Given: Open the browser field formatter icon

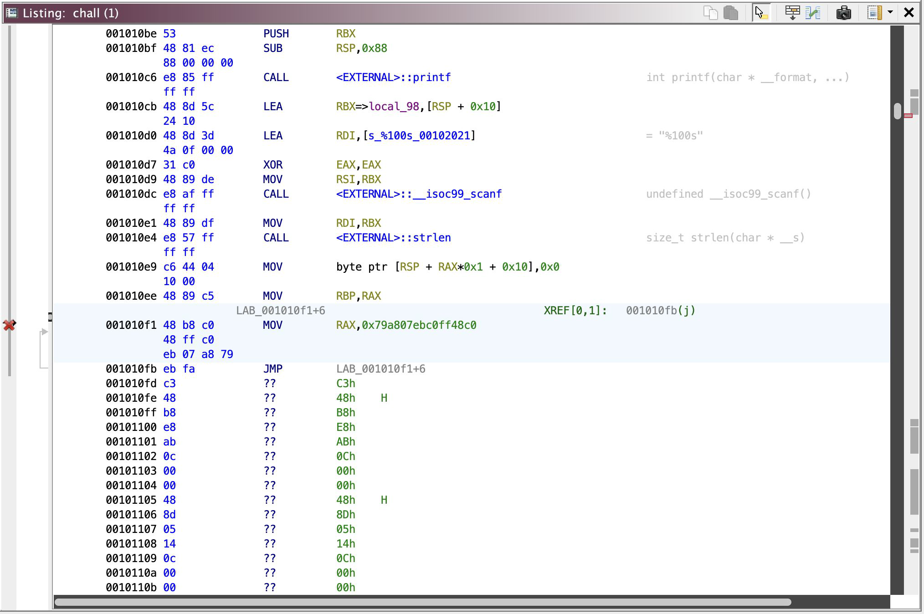Looking at the screenshot, I should (x=792, y=13).
